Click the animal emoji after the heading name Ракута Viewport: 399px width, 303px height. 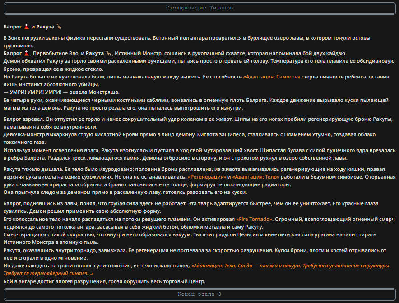(59, 27)
